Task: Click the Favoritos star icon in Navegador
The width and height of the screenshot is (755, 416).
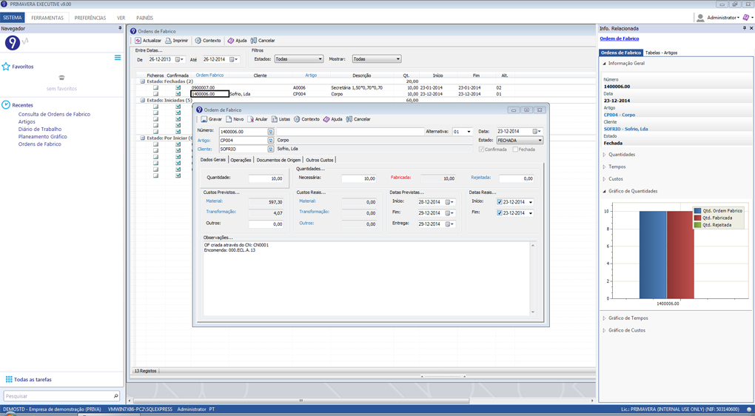Action: tap(6, 67)
